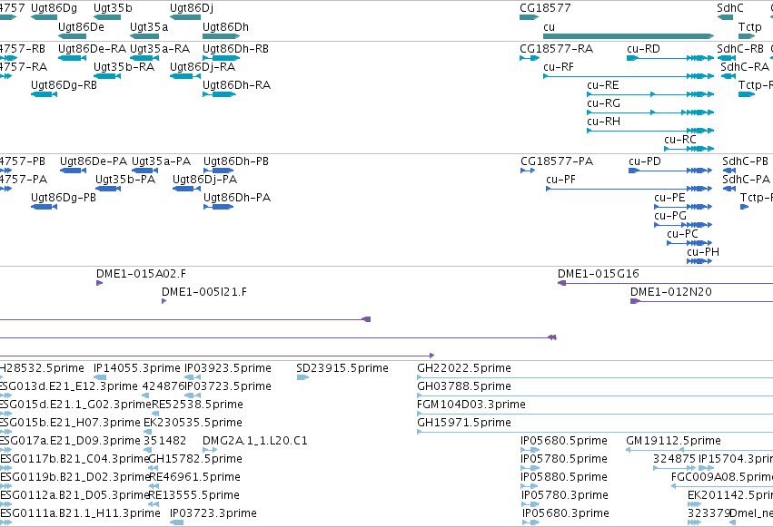
Task: Select EST IP03723.3prime
Action: [x=176, y=522]
